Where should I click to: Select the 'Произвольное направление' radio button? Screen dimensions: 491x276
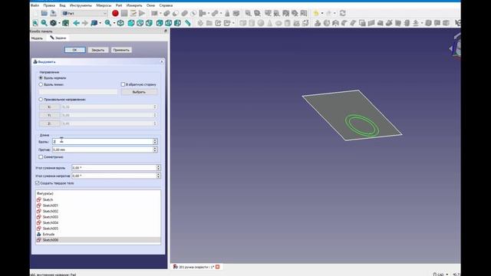coord(41,99)
